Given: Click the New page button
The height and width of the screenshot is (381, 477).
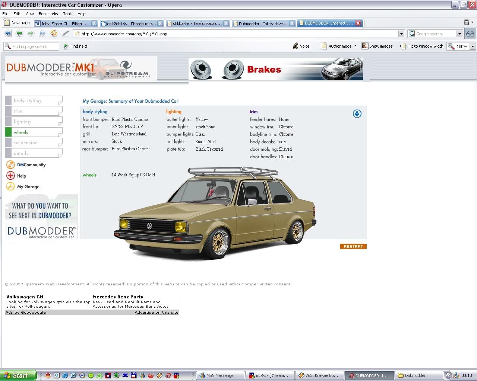Looking at the screenshot, I should click(x=17, y=23).
